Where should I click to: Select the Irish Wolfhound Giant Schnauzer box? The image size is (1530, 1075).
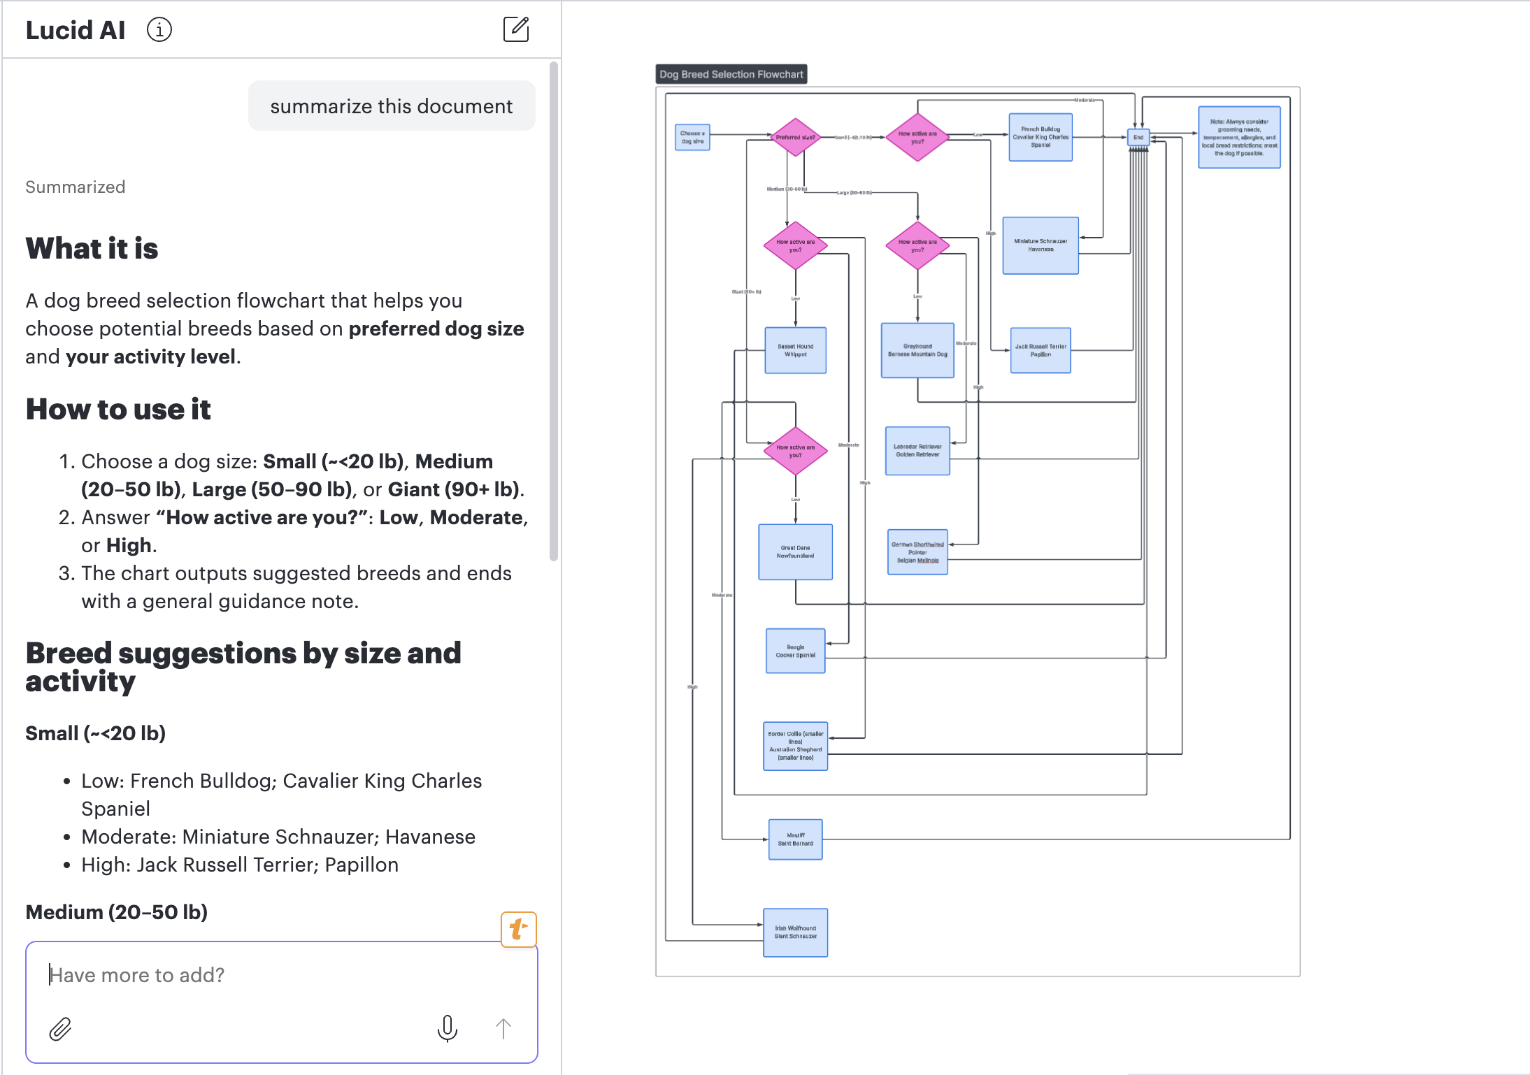(795, 932)
